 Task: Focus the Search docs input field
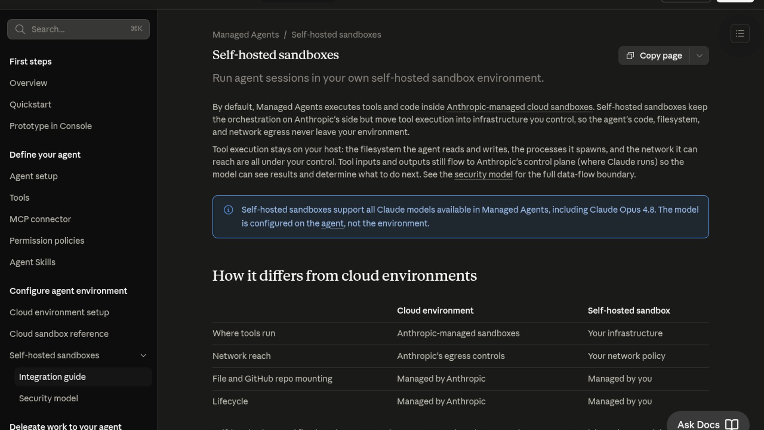point(78,29)
